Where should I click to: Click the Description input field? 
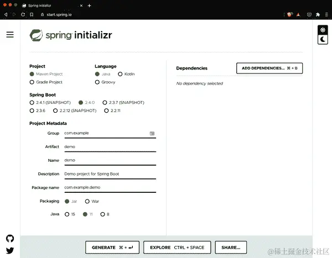click(x=110, y=174)
